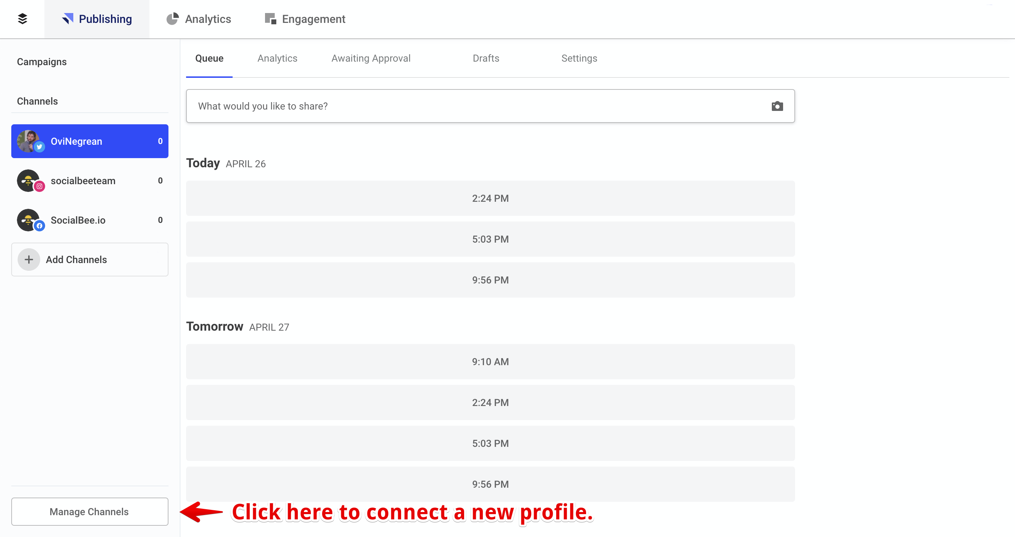
Task: Open the Drafts tab
Action: click(x=486, y=58)
